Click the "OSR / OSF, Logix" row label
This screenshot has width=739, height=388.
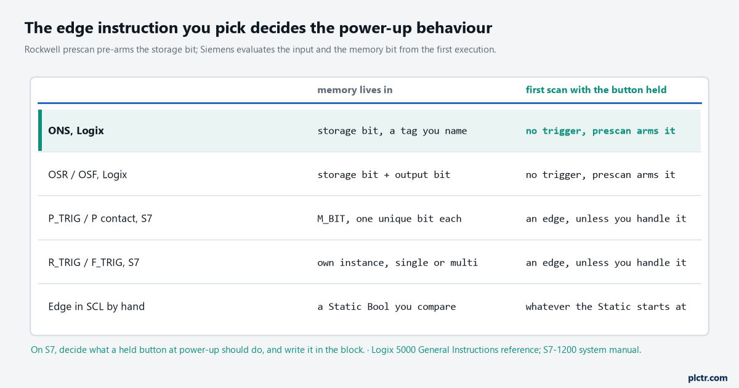(87, 174)
